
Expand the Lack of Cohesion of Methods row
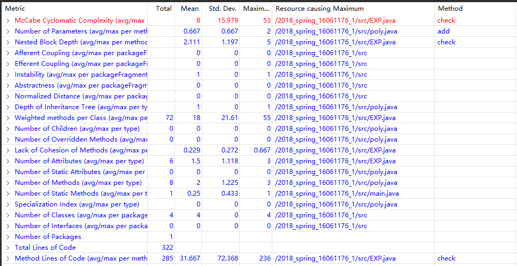[8, 150]
